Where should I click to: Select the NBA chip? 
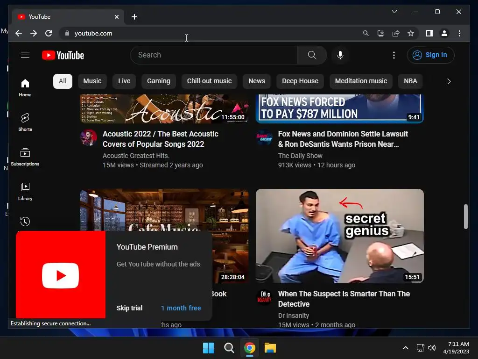point(410,81)
